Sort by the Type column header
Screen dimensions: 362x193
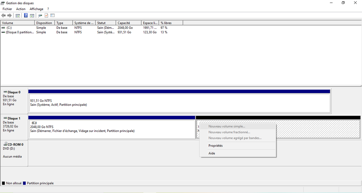click(x=64, y=23)
